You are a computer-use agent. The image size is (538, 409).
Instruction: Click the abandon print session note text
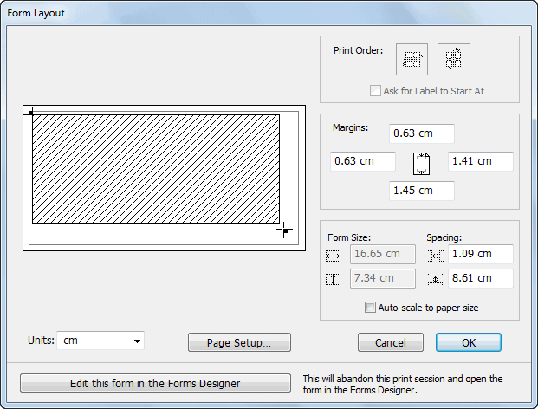click(403, 384)
